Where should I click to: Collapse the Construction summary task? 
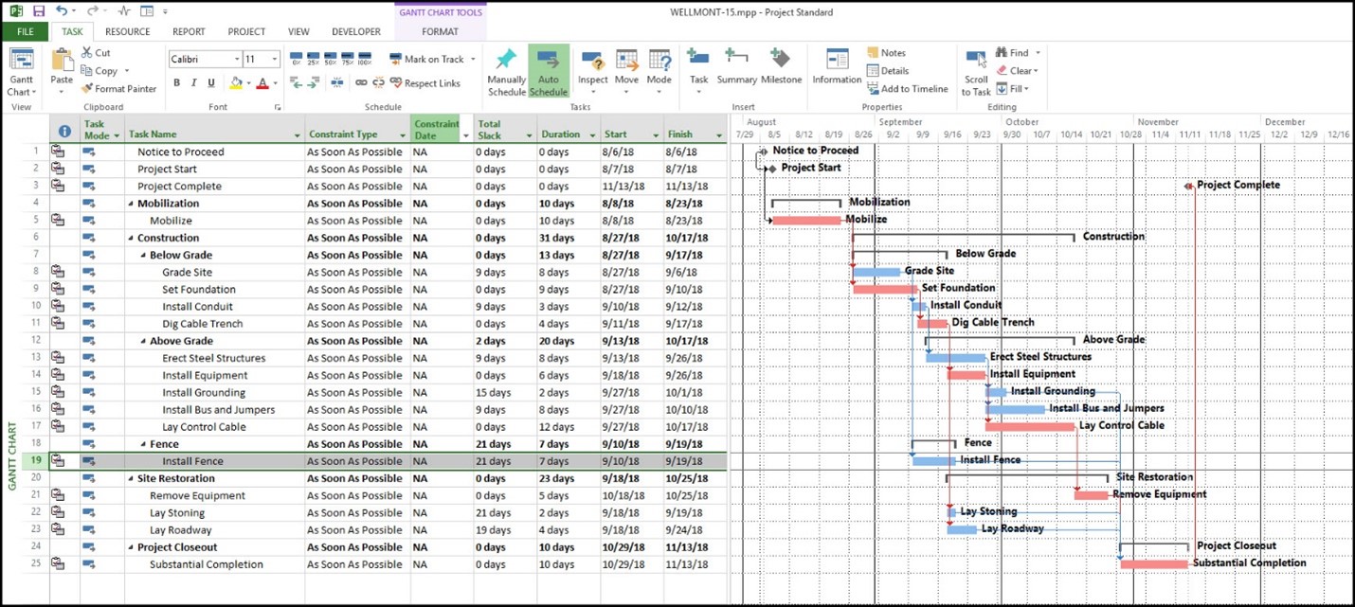[133, 239]
